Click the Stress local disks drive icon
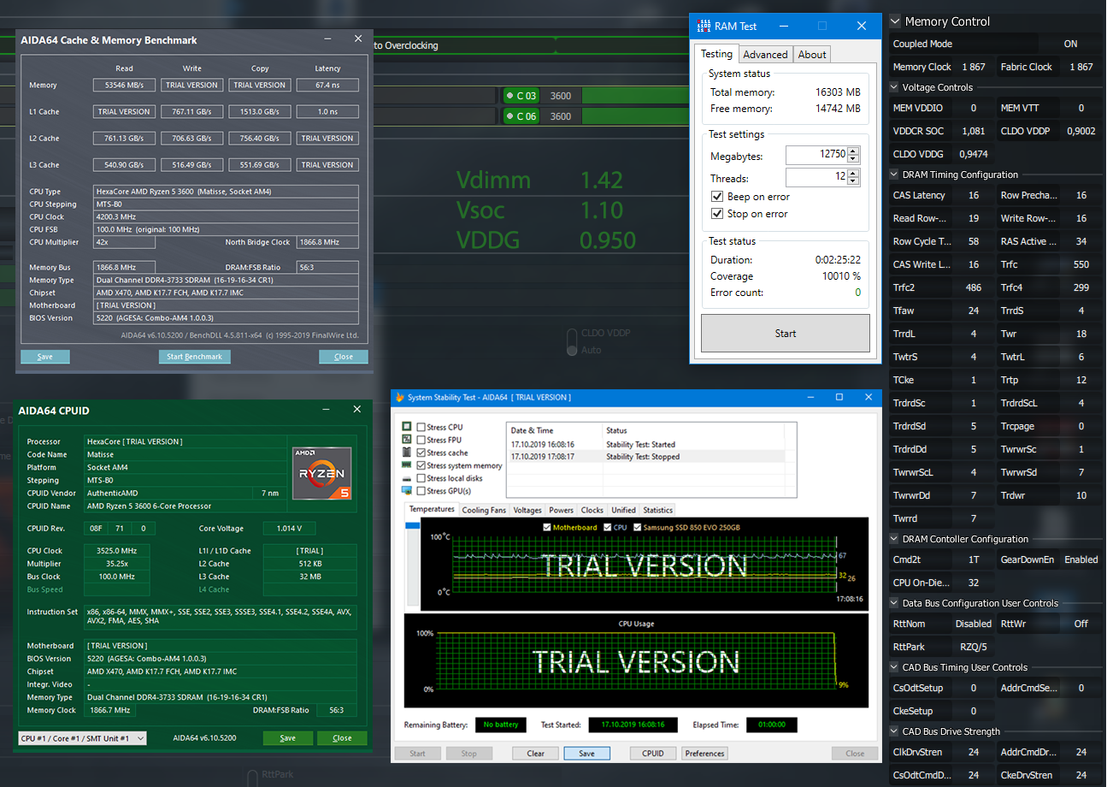This screenshot has width=1107, height=787. point(408,478)
